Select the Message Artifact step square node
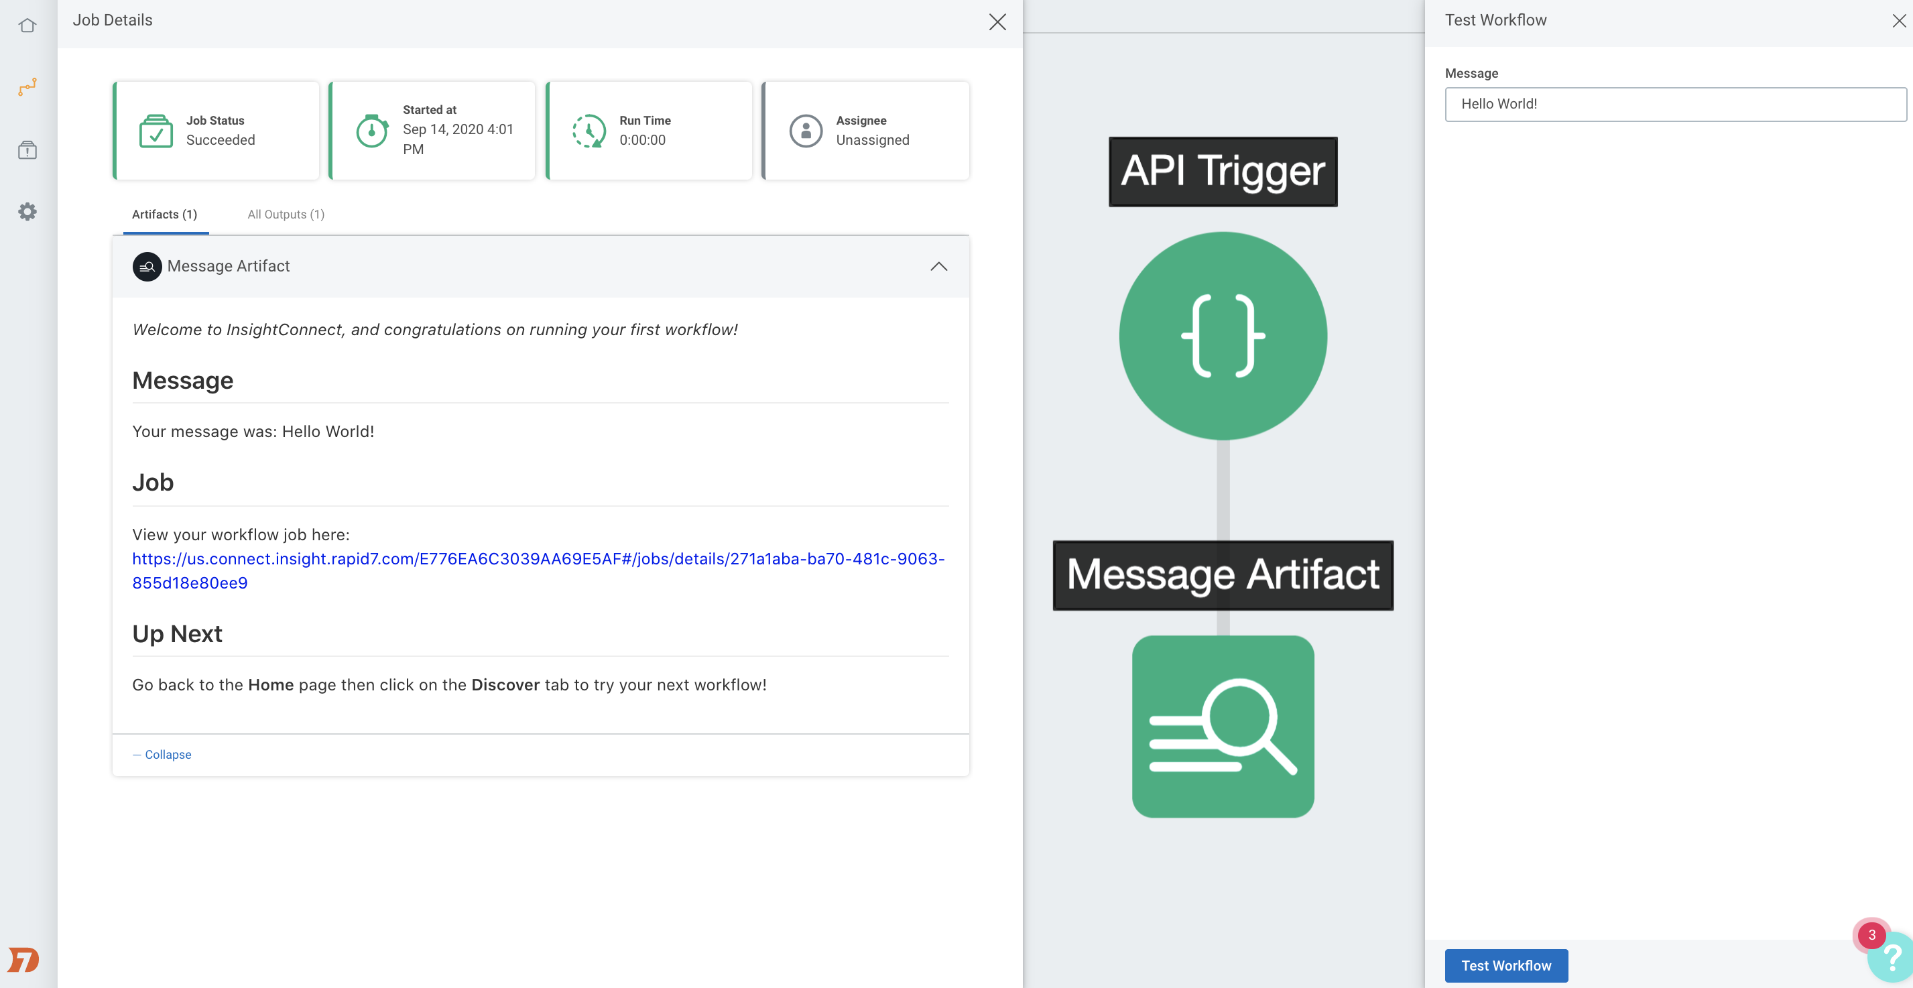 tap(1223, 727)
